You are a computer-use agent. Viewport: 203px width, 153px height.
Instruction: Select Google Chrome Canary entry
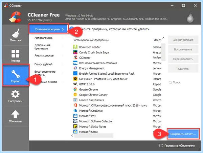[x=93, y=95]
